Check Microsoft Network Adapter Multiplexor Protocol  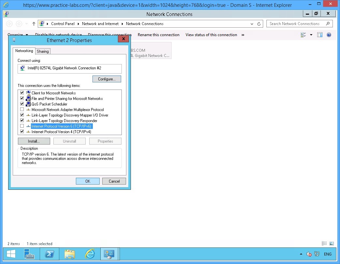pyautogui.click(x=22, y=110)
